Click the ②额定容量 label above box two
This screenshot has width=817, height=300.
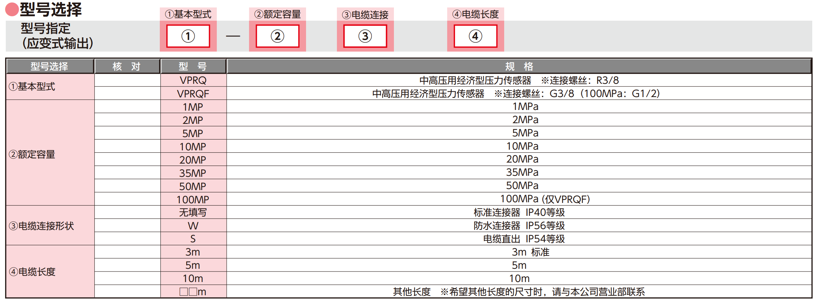coord(277,14)
